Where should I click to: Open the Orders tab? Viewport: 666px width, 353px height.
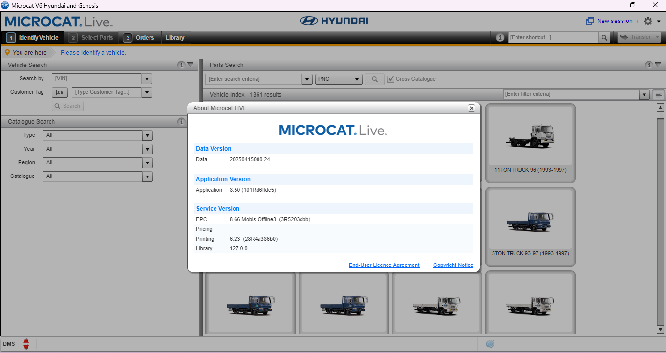pyautogui.click(x=139, y=38)
